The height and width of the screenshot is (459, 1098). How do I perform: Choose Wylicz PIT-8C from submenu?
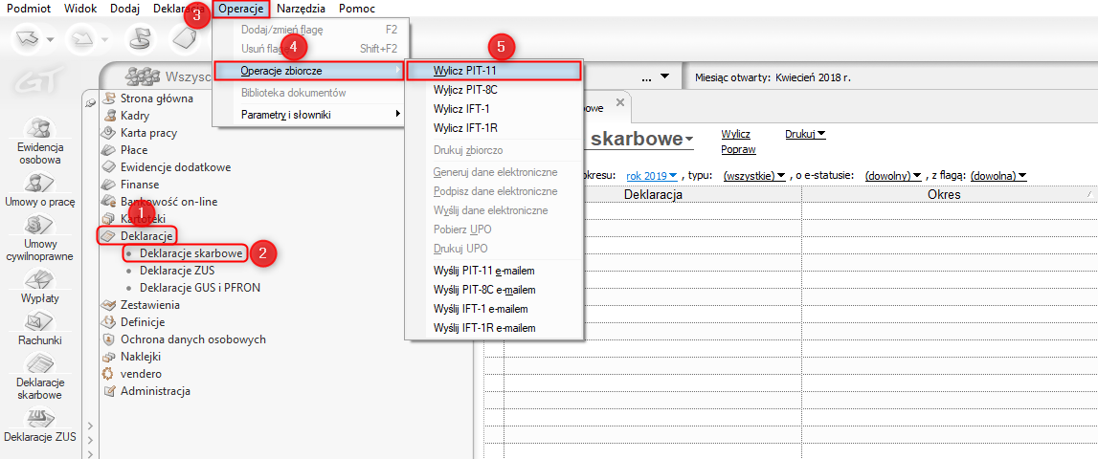[494, 90]
